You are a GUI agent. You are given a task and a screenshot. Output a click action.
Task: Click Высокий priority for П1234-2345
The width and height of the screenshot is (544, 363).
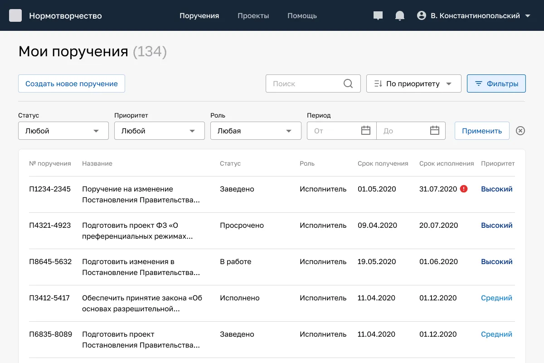click(497, 189)
